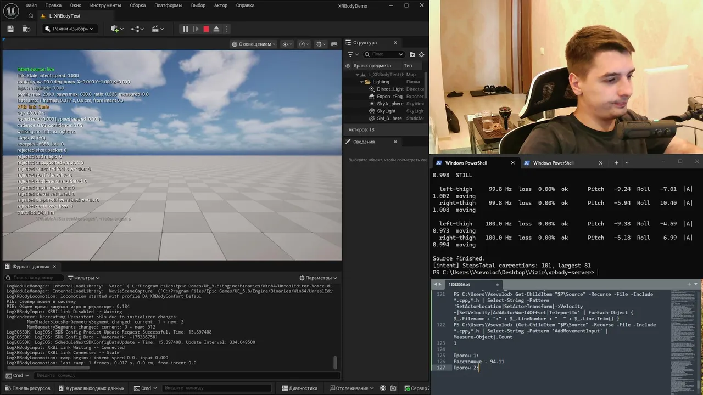The image size is (703, 395).
Task: Select the Lighting folder row
Action: point(385,82)
